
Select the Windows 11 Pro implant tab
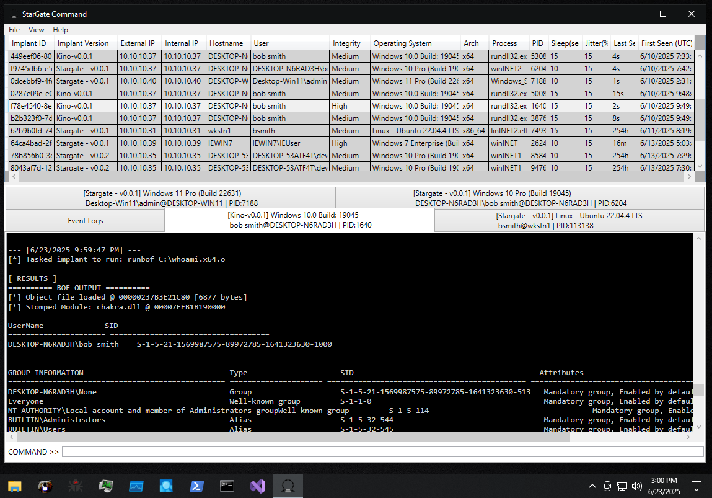pos(171,198)
